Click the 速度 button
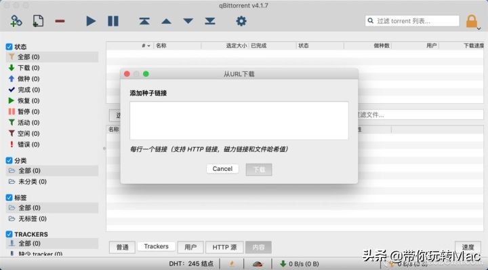The image size is (488, 270). coord(468,247)
